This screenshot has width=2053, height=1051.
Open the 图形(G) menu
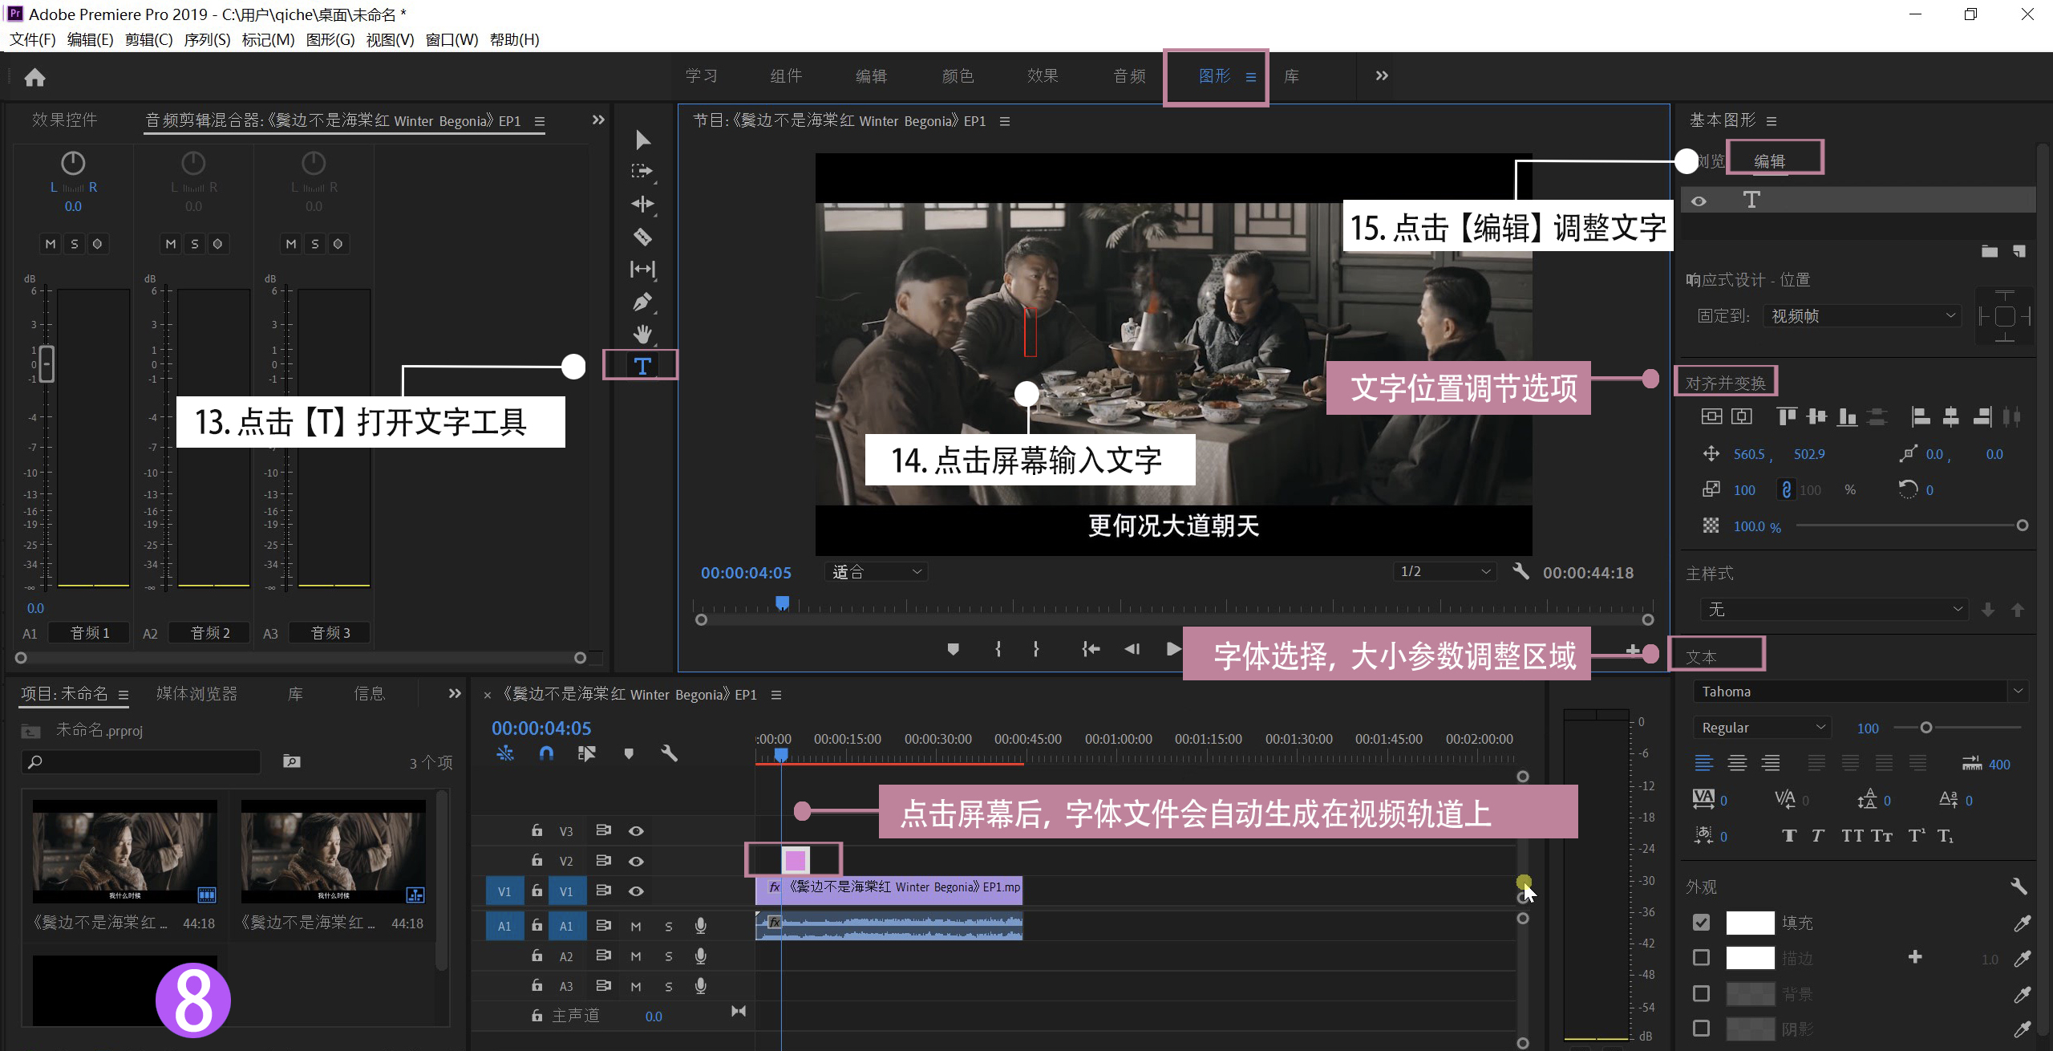[x=330, y=39]
